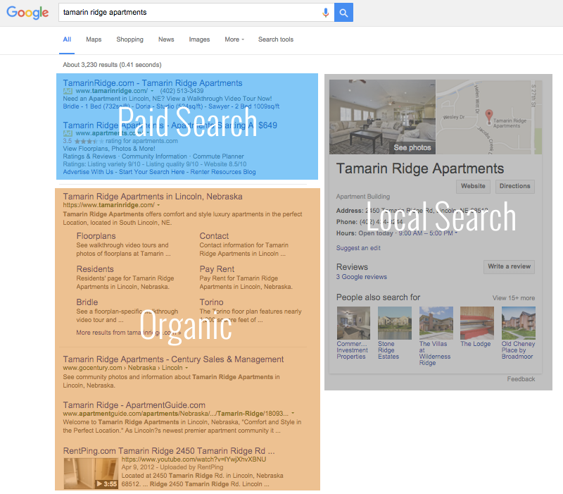Click Suggest an edit link
This screenshot has height=494, width=563.
(x=358, y=248)
